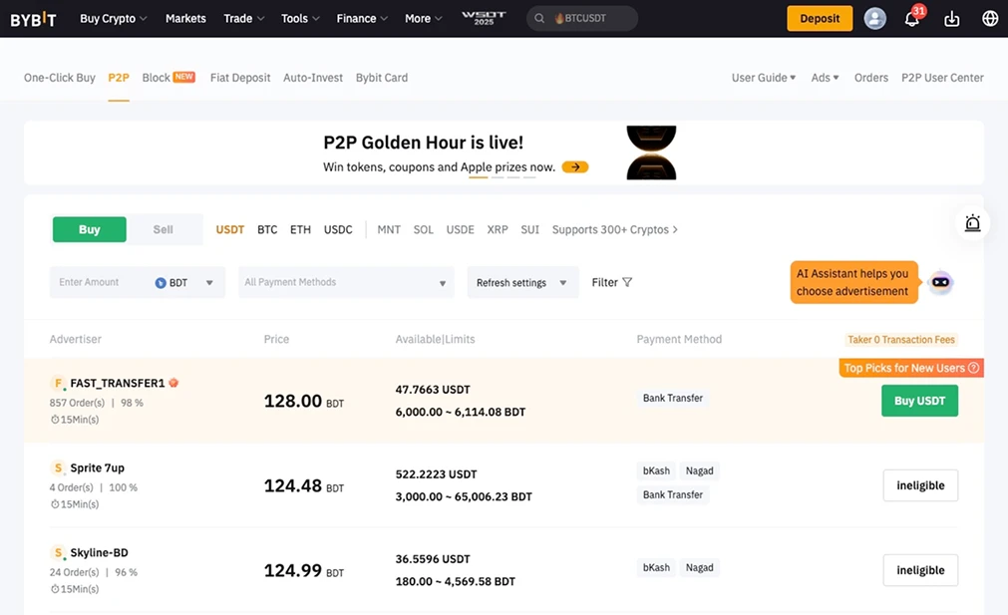This screenshot has height=615, width=1008.
Task: Click the Top Picks help icon
Action: click(973, 368)
